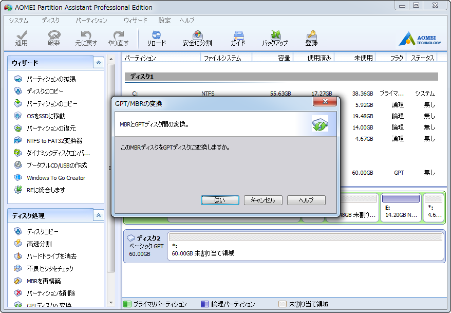Click the 14.00GB unused value

[363, 127]
